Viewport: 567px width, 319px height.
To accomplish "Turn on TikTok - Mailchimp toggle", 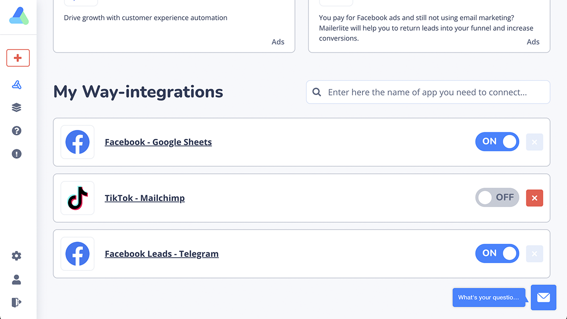I will [x=497, y=198].
